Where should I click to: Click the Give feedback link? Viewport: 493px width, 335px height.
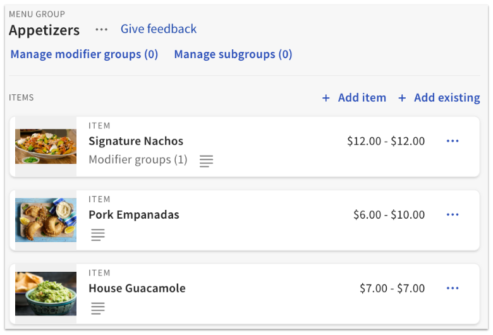point(159,29)
